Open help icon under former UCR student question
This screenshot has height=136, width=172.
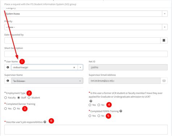point(91,101)
